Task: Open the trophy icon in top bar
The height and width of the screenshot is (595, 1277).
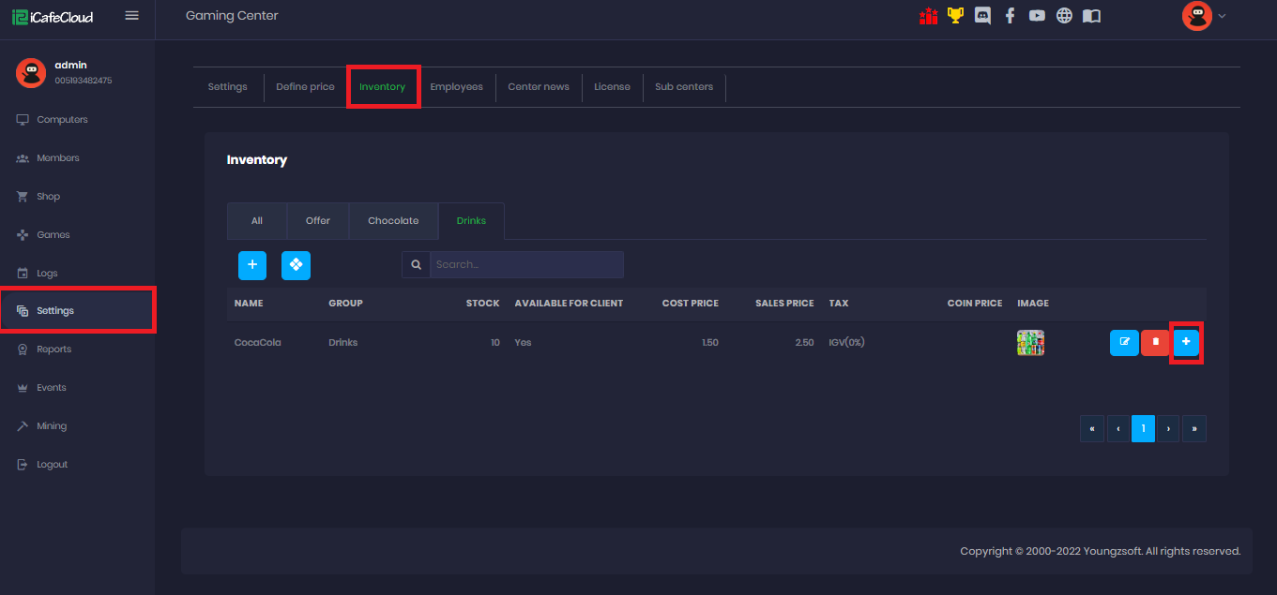Action: coord(955,16)
